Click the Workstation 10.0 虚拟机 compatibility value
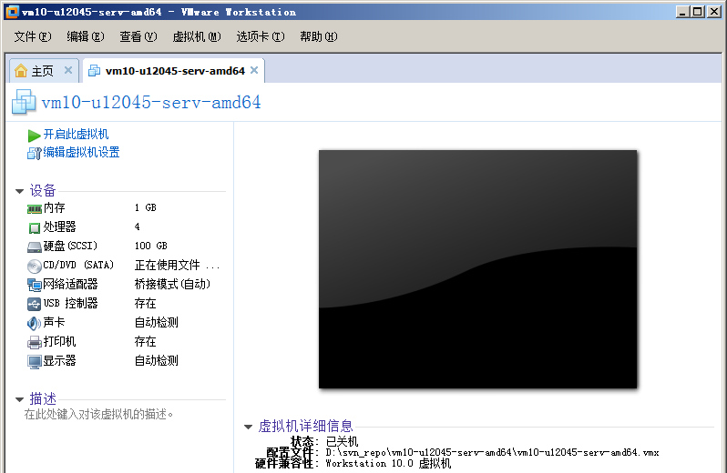Screen dimensions: 727x473 (x=388, y=463)
